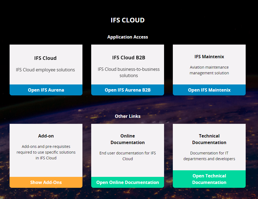Select the IFS Maintenix card
Image resolution: width=258 pixels, height=199 pixels.
[209, 65]
